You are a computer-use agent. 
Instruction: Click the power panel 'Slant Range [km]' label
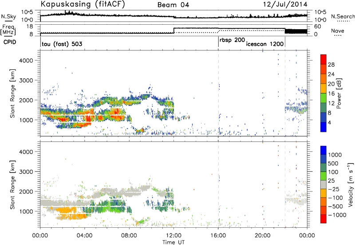coord(12,93)
